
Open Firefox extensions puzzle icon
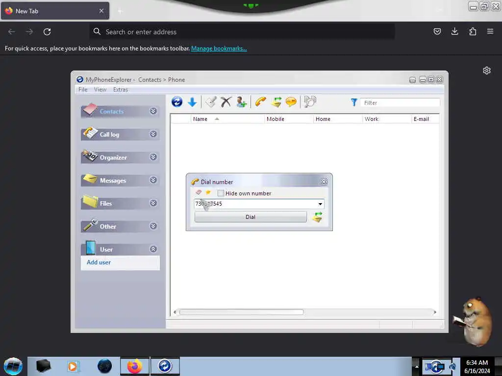coord(473,31)
